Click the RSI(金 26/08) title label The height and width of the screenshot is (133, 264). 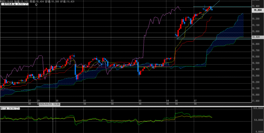8,108
